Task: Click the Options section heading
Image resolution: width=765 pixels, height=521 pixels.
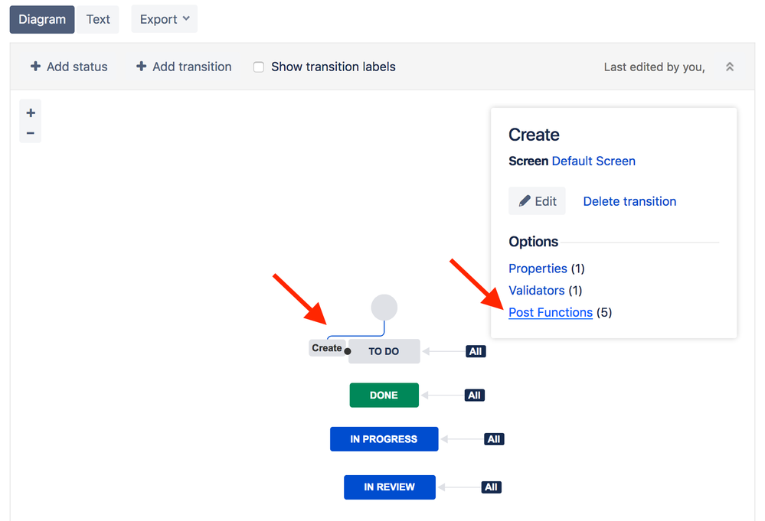Action: click(533, 242)
